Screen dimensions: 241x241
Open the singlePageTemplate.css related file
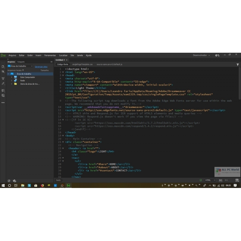(x=82, y=64)
